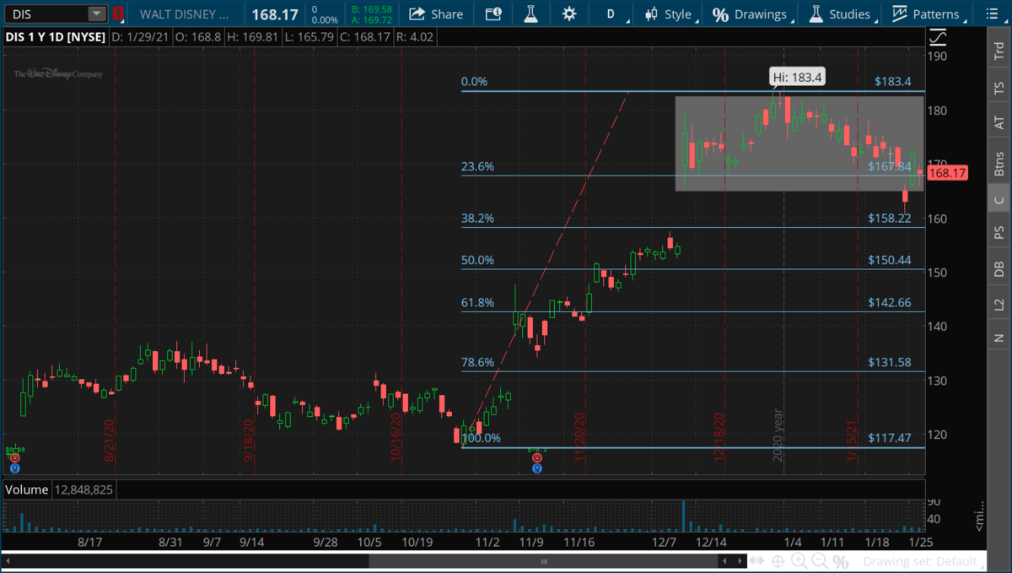Image resolution: width=1012 pixels, height=573 pixels.
Task: Click the Hi: 183.4 price bubble
Action: tap(798, 78)
